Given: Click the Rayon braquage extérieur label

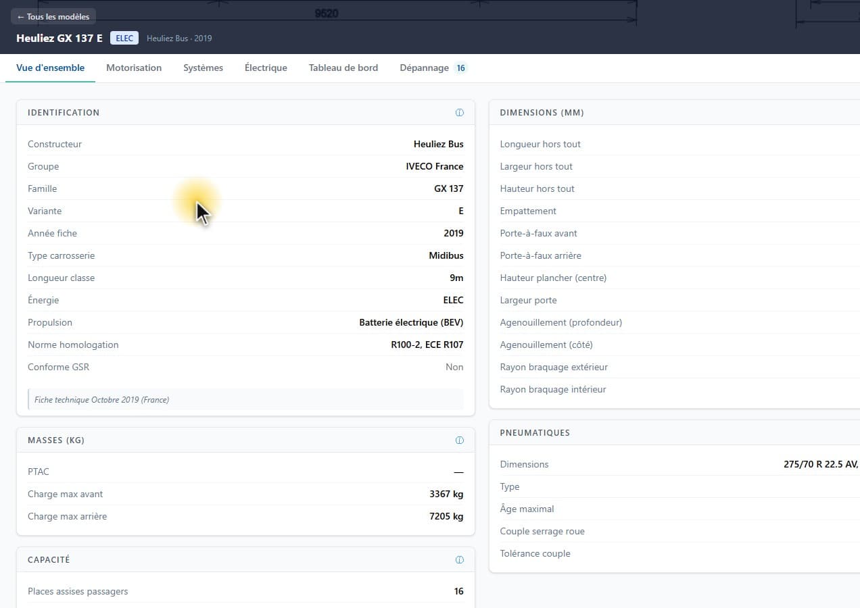Looking at the screenshot, I should [554, 367].
